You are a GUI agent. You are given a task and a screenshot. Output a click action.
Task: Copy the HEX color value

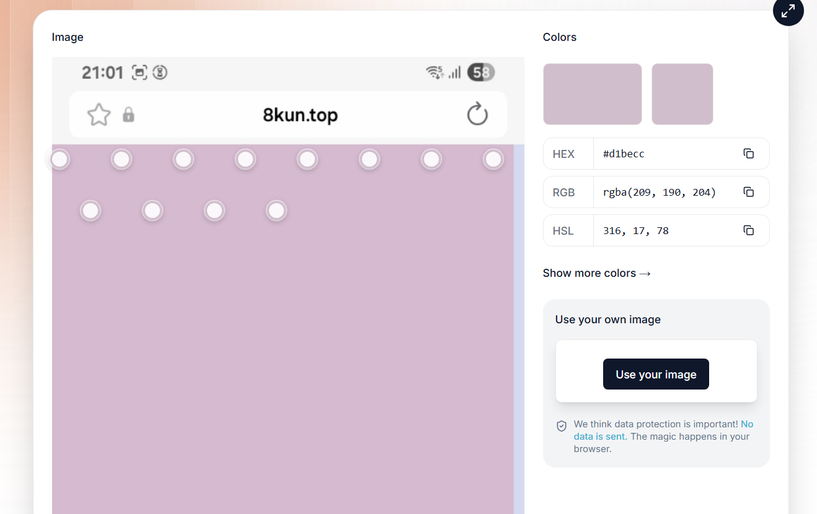[x=748, y=154]
